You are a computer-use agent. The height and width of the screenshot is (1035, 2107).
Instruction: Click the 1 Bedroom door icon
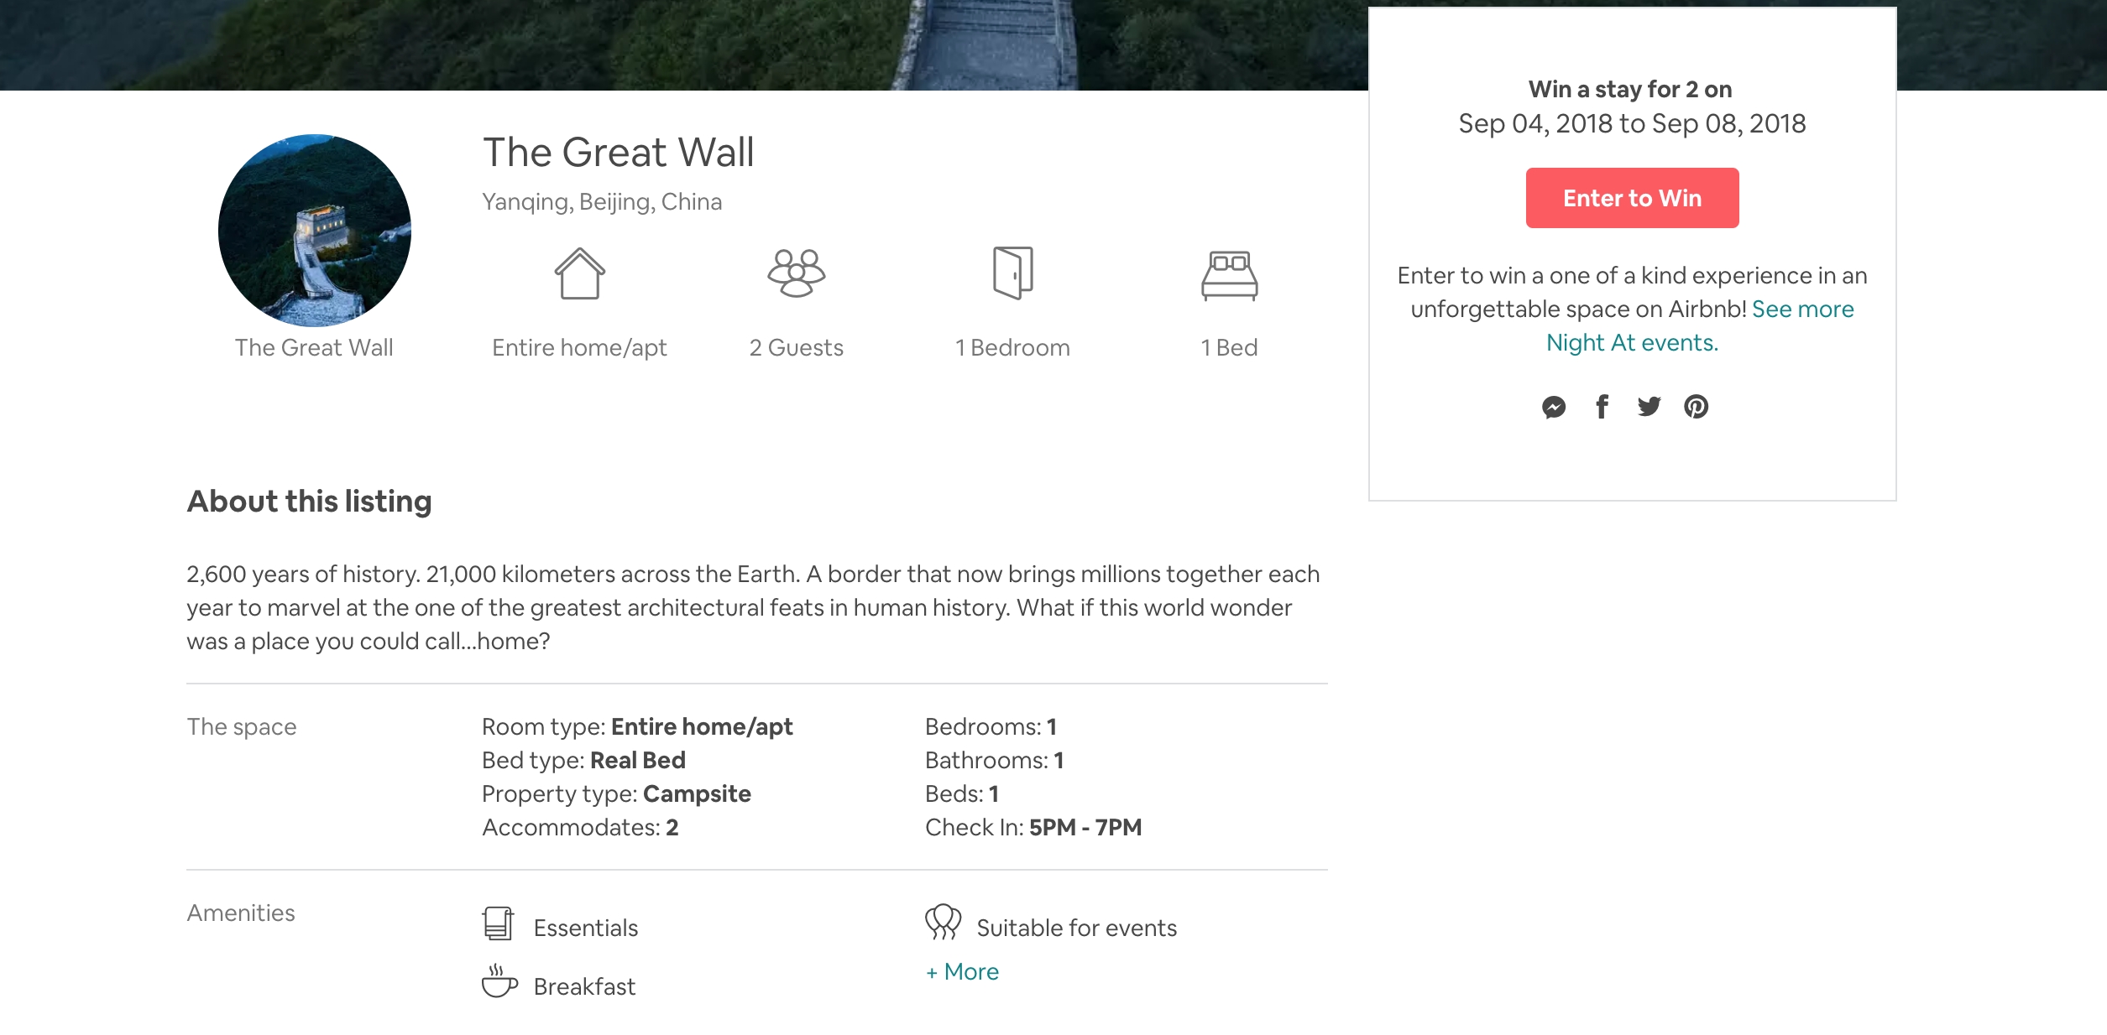1012,273
